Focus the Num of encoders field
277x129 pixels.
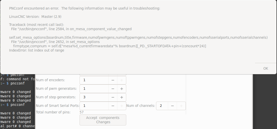(94, 80)
